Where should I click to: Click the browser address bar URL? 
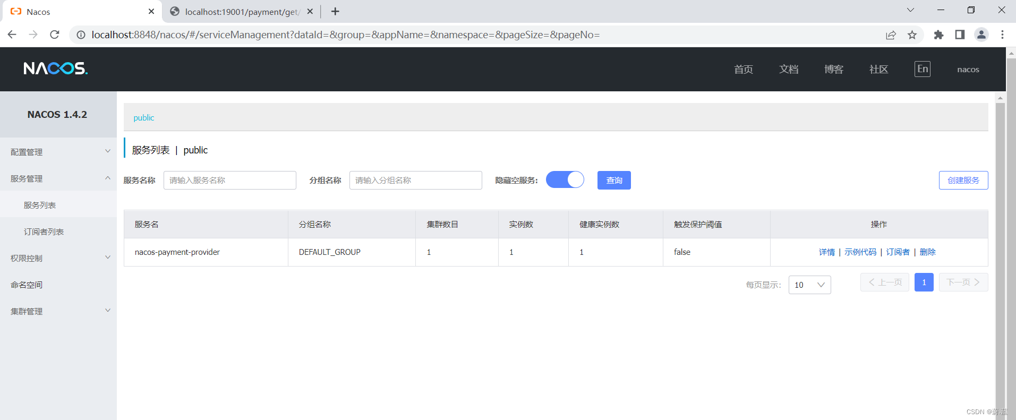point(345,35)
